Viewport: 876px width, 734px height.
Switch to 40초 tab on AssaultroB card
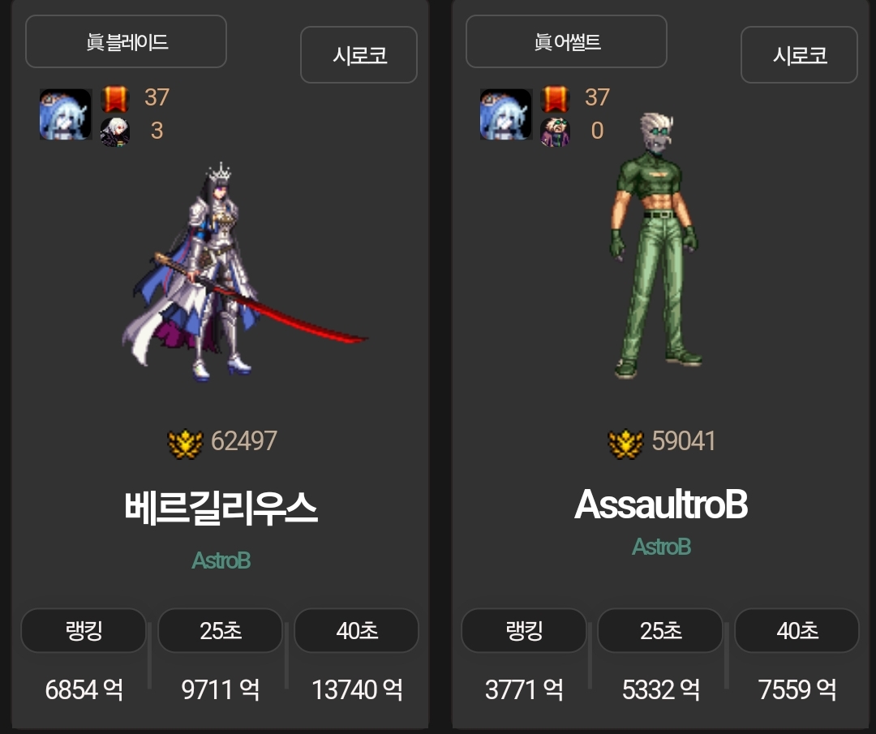(x=797, y=631)
